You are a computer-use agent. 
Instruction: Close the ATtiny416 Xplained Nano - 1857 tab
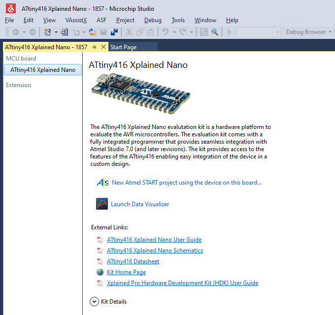tap(103, 47)
